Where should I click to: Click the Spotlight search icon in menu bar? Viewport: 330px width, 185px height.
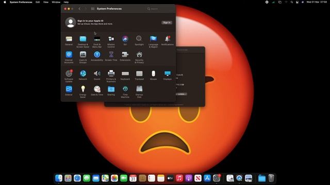pos(292,2)
